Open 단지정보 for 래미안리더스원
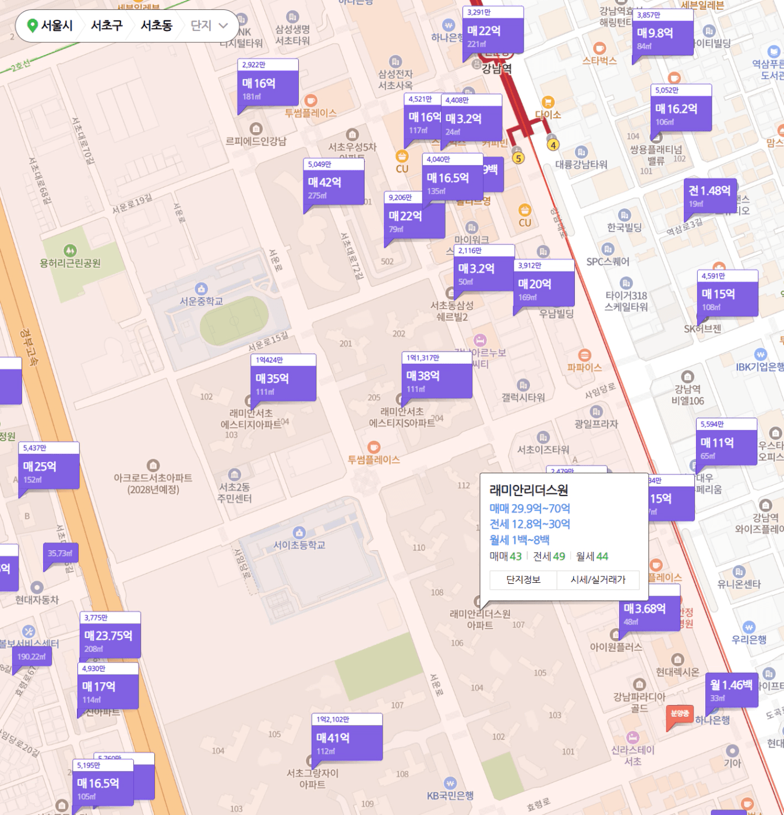 point(523,580)
